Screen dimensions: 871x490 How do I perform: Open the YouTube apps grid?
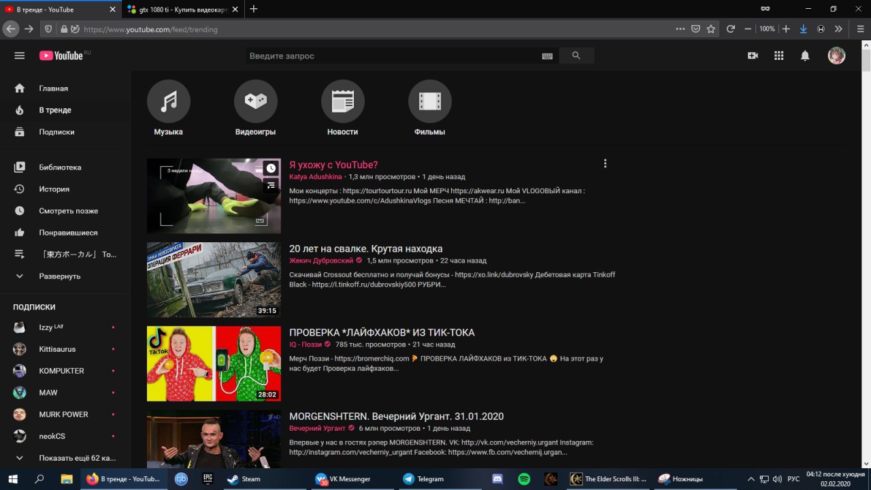(779, 56)
